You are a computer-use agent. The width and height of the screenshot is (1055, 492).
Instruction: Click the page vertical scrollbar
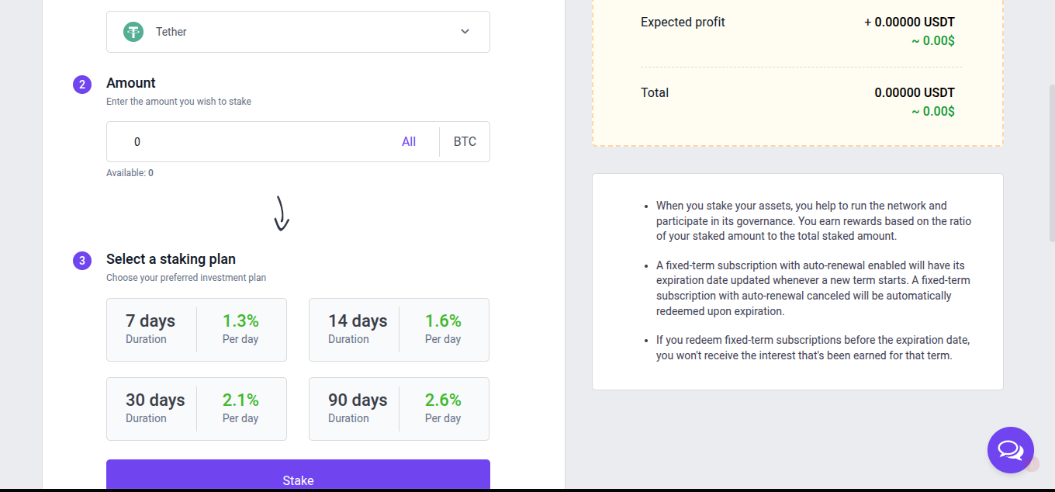(1050, 163)
